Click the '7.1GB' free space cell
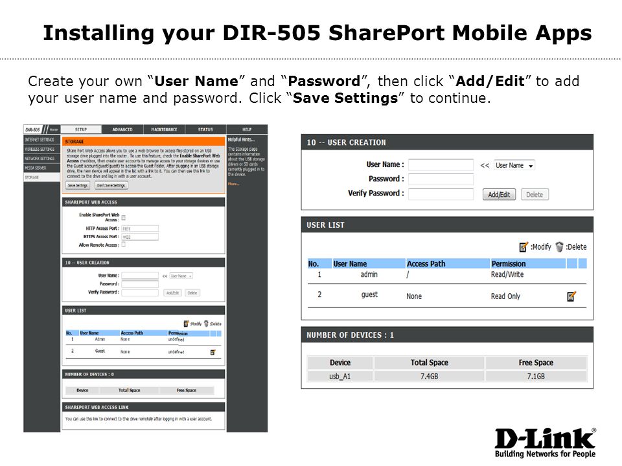The height and width of the screenshot is (466, 622). point(536,376)
